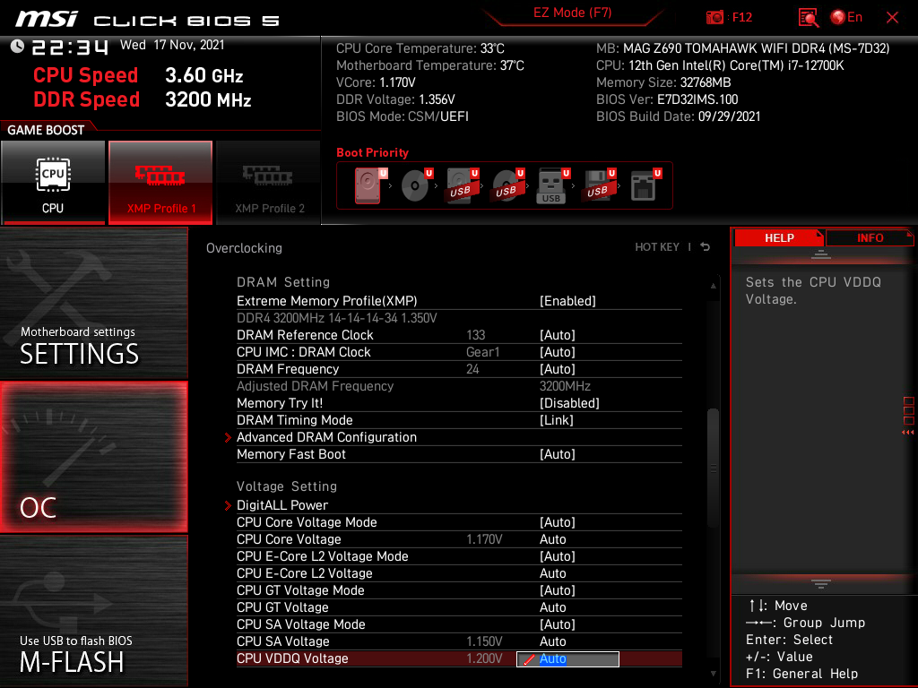Image resolution: width=918 pixels, height=688 pixels.
Task: Select the USB hard disk boot icon
Action: coord(462,185)
